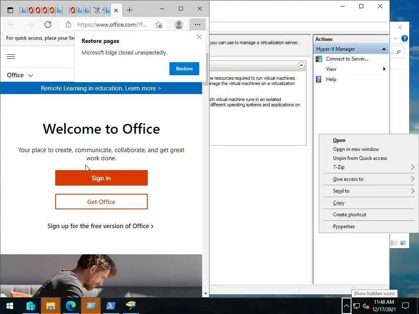
Task: Select Connect to Server... action
Action: point(347,59)
